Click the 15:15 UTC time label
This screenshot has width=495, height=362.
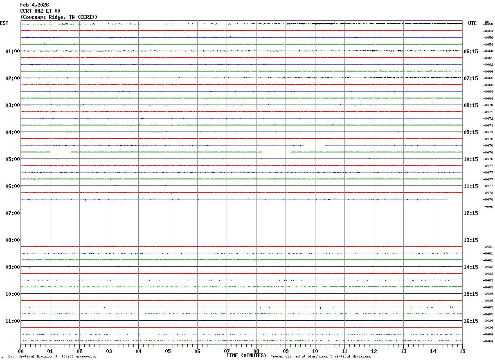click(471, 294)
